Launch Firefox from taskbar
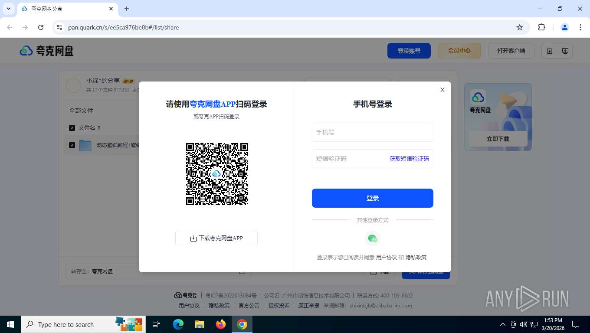 tap(221, 324)
